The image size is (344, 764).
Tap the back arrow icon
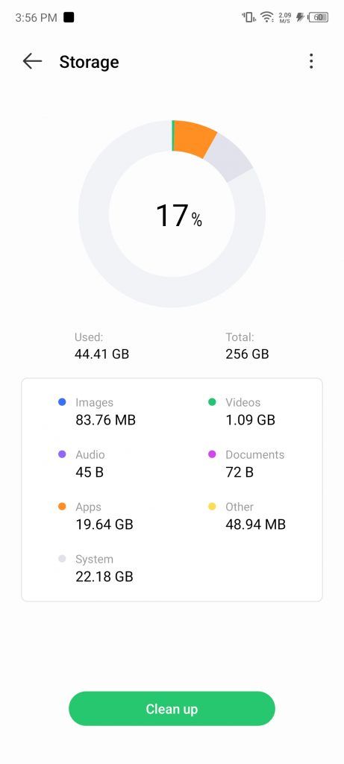(x=32, y=61)
